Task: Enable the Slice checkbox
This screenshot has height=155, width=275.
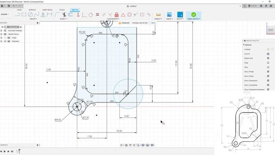Action: pos(268,67)
